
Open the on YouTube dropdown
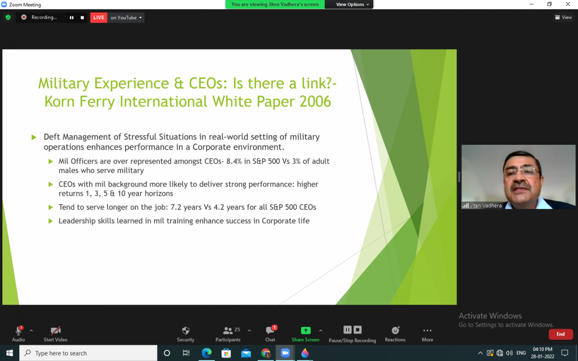point(126,18)
